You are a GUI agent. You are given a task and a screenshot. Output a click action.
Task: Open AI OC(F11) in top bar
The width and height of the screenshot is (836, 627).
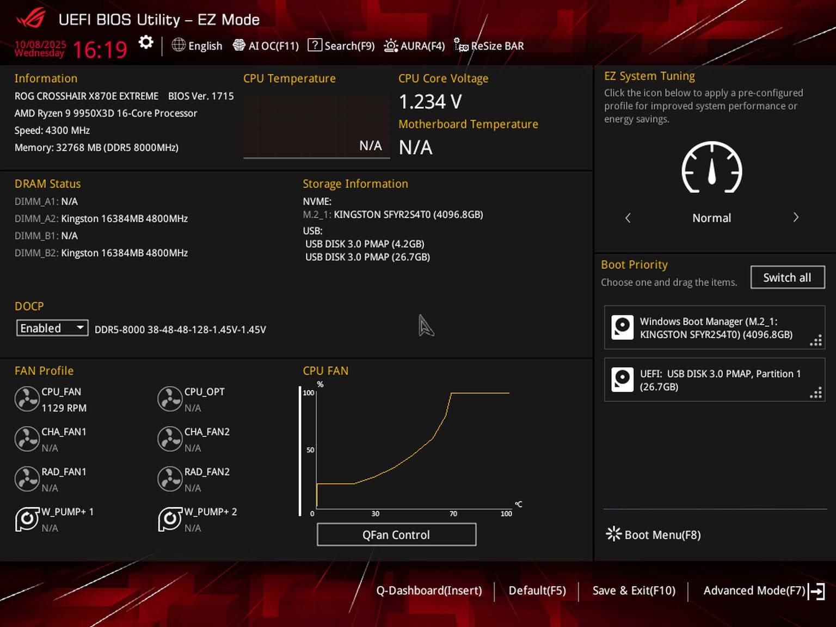tap(266, 46)
